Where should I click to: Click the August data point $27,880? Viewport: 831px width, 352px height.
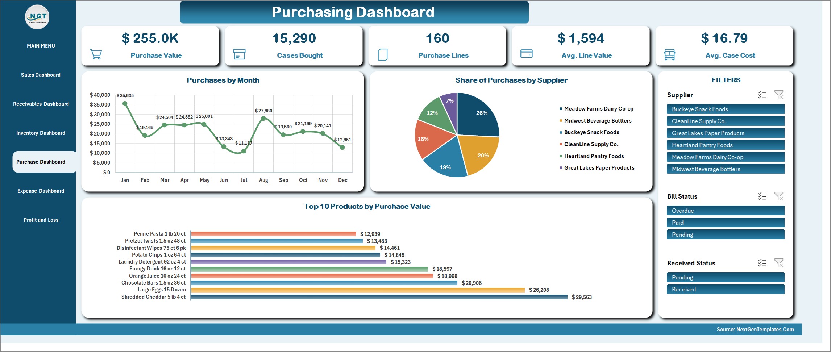pos(263,118)
